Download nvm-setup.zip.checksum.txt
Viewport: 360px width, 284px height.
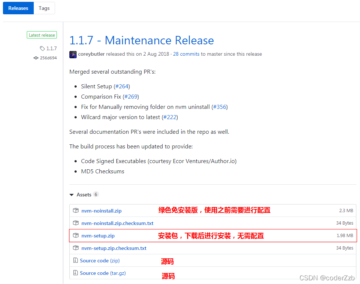click(x=114, y=248)
